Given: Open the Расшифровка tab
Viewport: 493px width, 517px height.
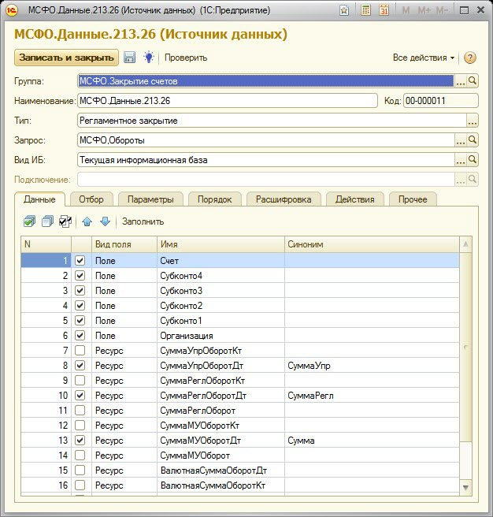Looking at the screenshot, I should click(283, 199).
